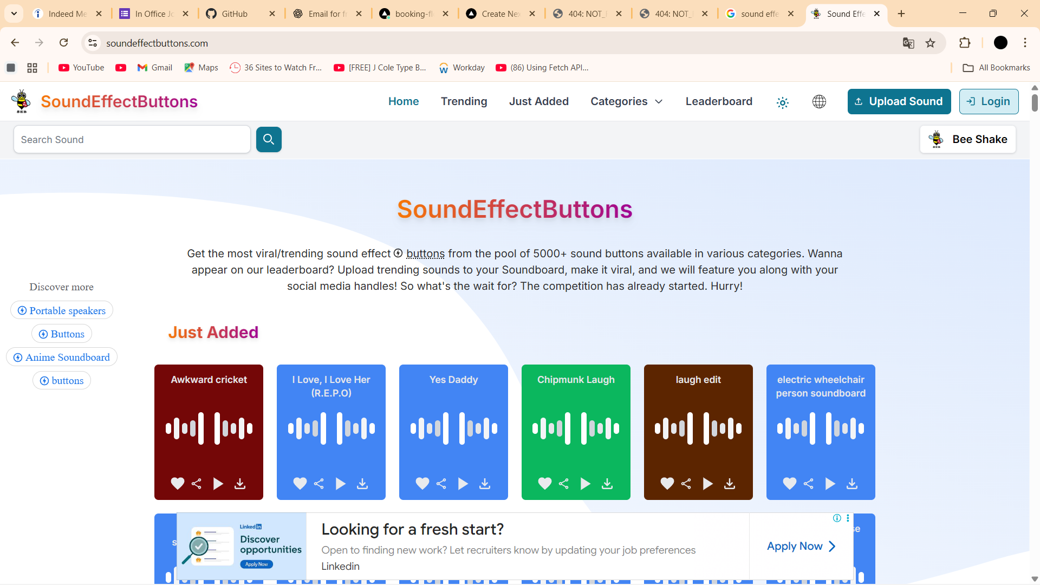Download the Awkward cricket sound
1040x585 pixels.
pos(240,483)
